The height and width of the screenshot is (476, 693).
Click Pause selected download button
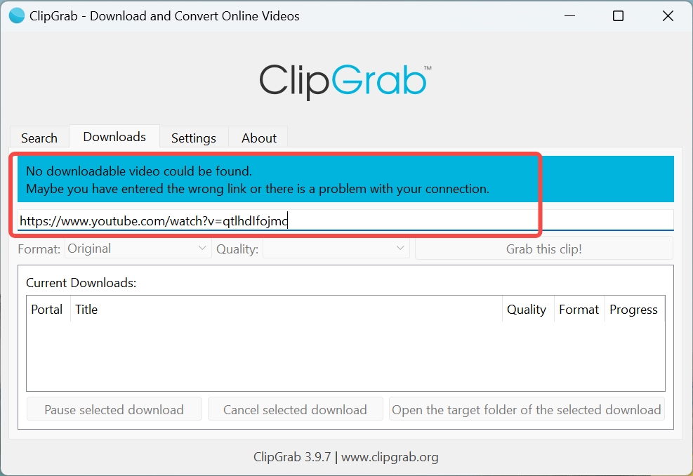[114, 409]
